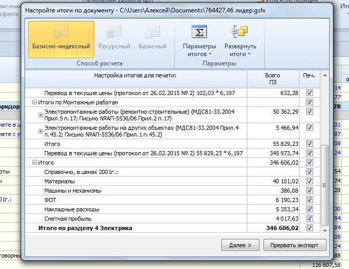Screen dimensions: 349x269
Task: Click the Развернуть итоги icon
Action: click(x=240, y=33)
